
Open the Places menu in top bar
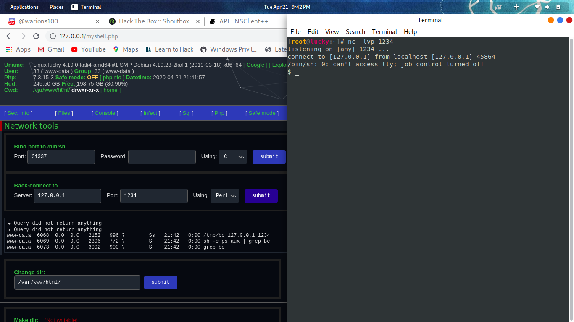pos(56,7)
